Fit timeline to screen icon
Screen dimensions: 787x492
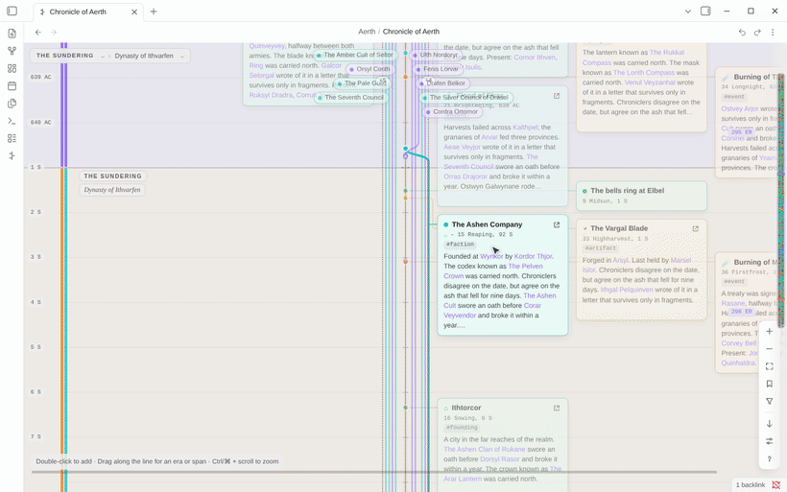pos(770,366)
